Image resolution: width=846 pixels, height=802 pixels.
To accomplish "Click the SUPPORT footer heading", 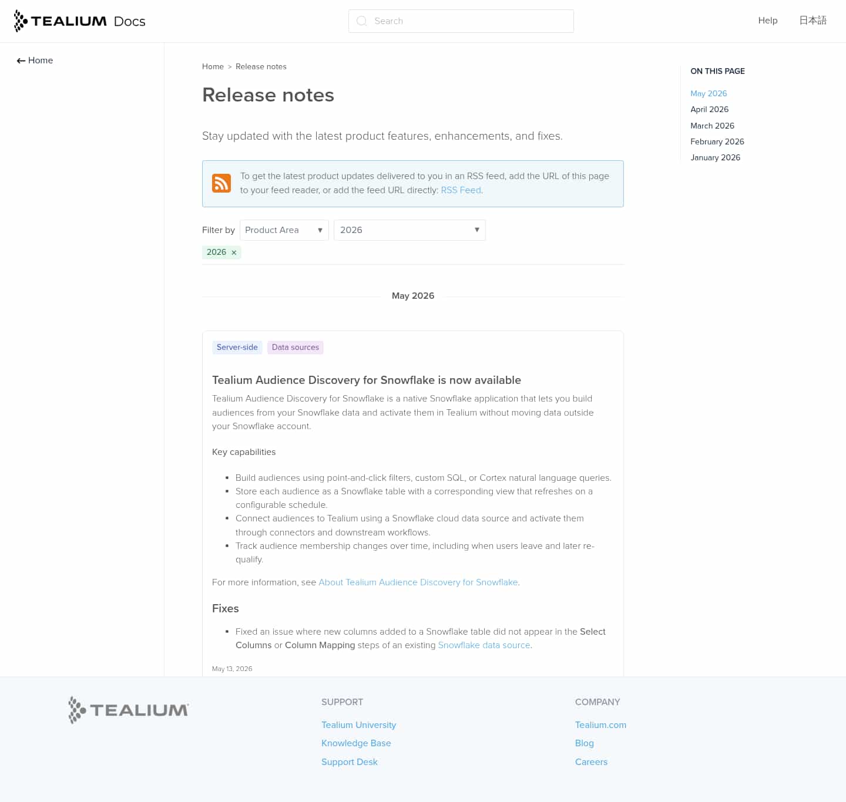I will [342, 702].
